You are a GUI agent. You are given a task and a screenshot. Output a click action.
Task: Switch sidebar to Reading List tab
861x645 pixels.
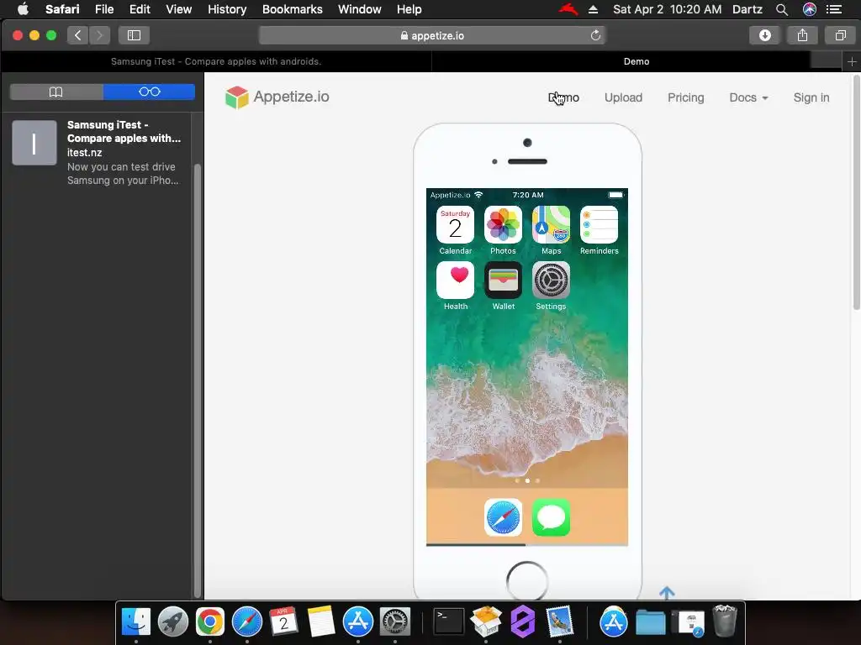pos(150,92)
